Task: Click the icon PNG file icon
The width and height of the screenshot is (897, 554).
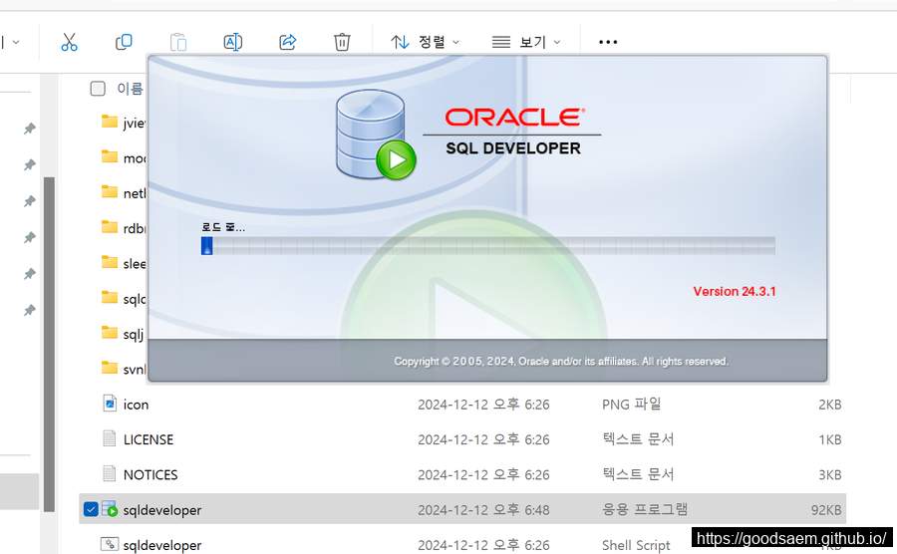Action: [110, 404]
